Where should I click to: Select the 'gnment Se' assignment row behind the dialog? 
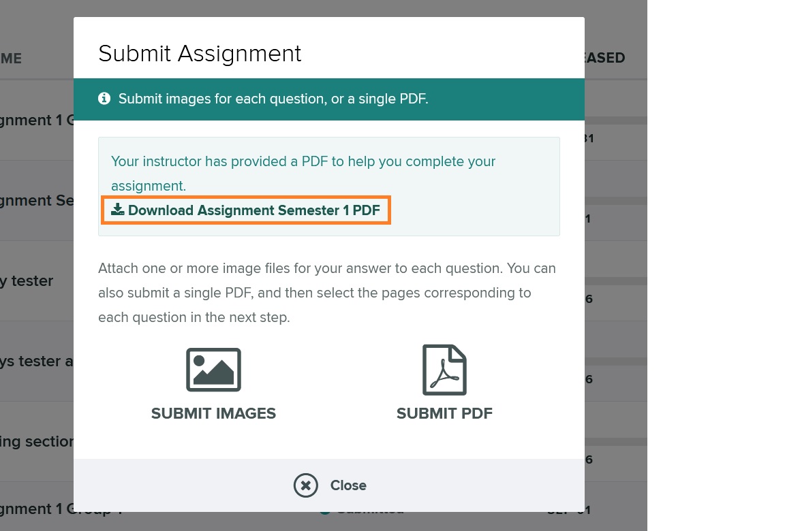[x=37, y=201]
